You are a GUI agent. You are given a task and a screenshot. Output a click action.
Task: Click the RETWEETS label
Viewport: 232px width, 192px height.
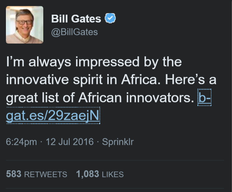pos(45,174)
